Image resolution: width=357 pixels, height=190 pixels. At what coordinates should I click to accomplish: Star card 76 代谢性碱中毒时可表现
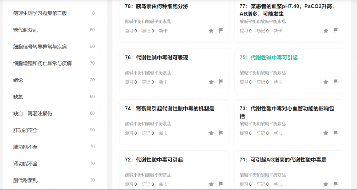[x=211, y=82]
